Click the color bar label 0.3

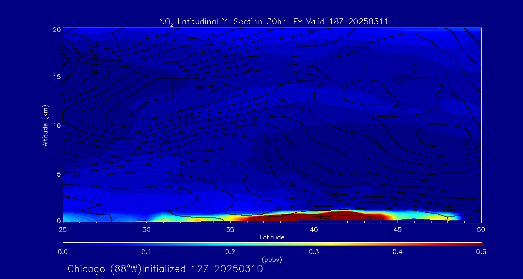(314, 252)
